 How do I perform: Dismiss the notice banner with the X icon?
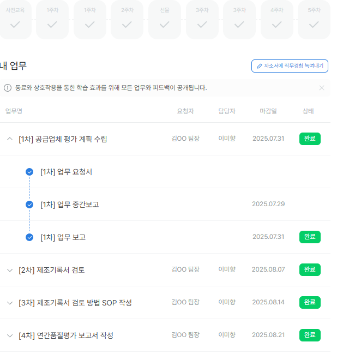322,88
